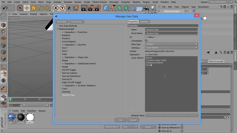Click the Apply button below viewport
Screen dimensions: 237x133
(148, 127)
